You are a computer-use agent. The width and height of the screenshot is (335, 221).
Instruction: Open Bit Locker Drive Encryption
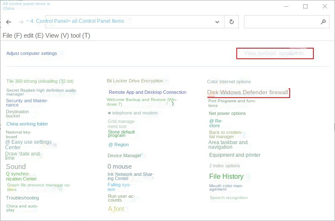point(135,81)
